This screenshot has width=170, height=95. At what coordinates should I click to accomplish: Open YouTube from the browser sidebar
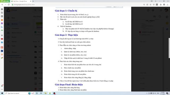tap(2, 39)
